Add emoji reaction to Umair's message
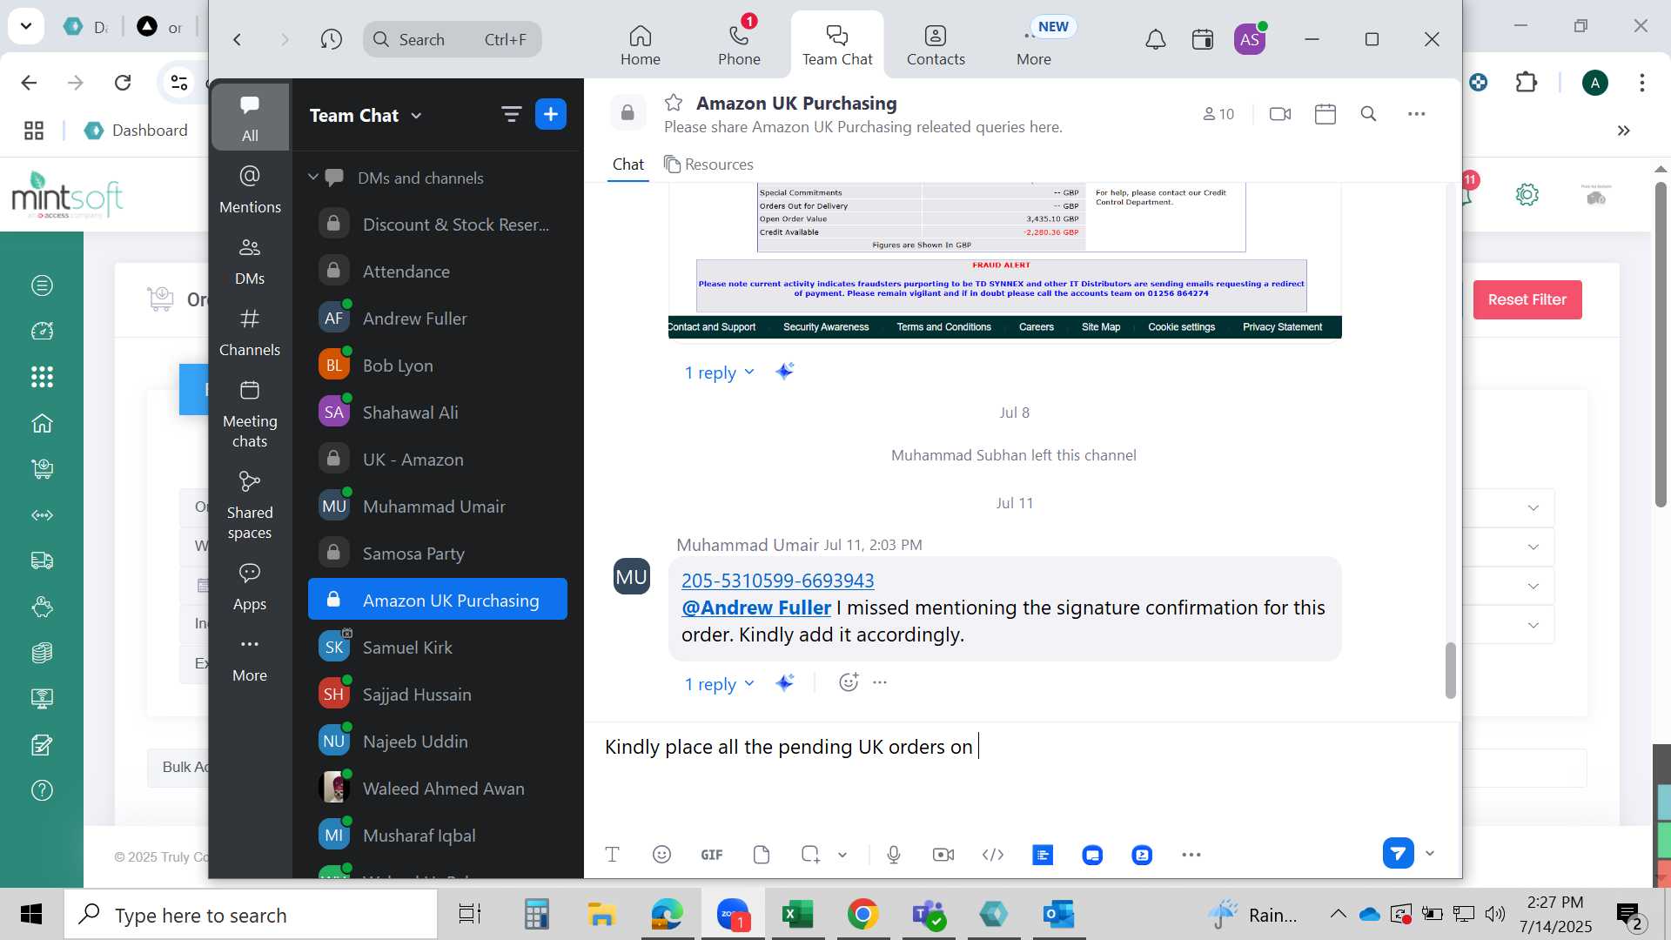The width and height of the screenshot is (1671, 940). tap(849, 682)
